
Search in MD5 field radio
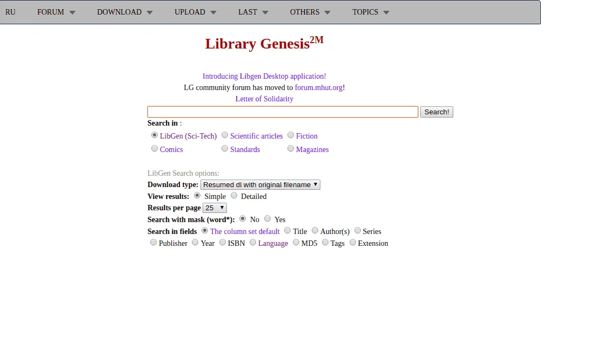(296, 242)
